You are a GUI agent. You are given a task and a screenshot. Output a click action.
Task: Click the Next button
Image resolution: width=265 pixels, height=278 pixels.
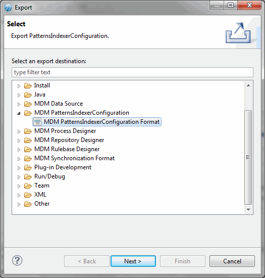(133, 261)
